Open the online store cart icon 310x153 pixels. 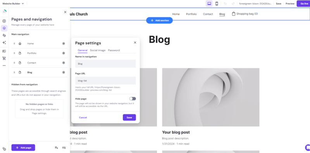[4, 58]
